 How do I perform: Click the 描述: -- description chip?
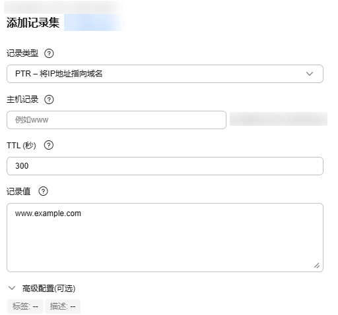[x=63, y=306]
